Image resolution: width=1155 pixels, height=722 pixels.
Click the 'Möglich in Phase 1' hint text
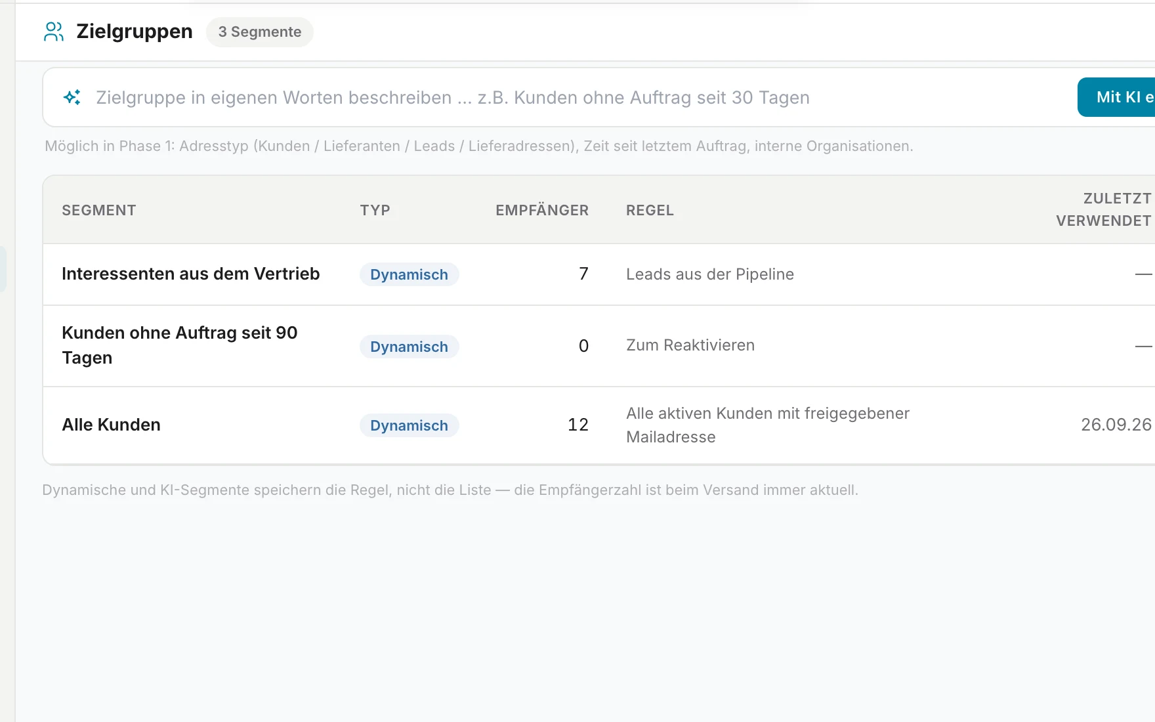[479, 146]
